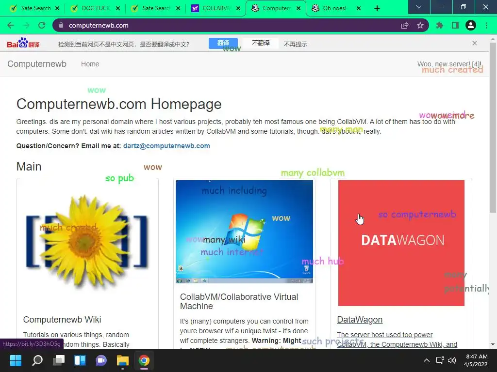The width and height of the screenshot is (497, 372).
Task: Close the Oh noes! tab
Action: pos(359,8)
